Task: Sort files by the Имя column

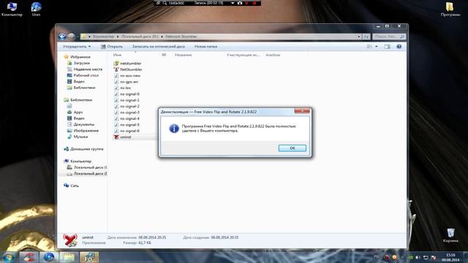Action: pyautogui.click(x=117, y=55)
